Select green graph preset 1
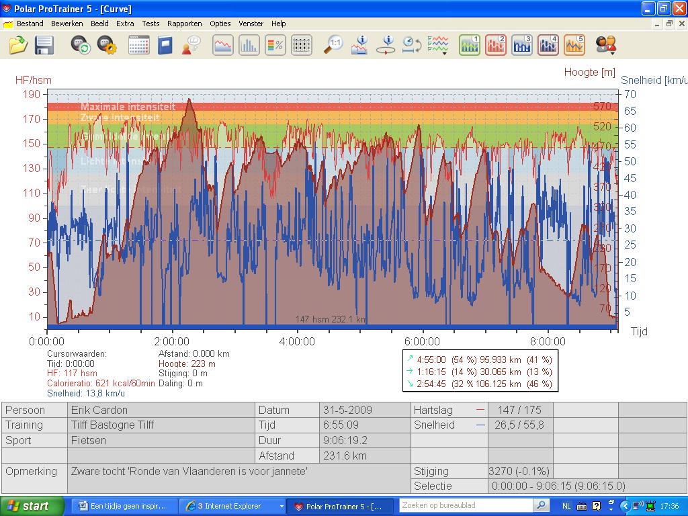688x516 pixels. click(470, 45)
